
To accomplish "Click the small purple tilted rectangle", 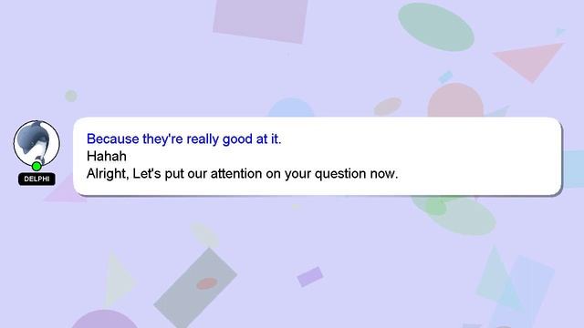I will pos(310,277).
